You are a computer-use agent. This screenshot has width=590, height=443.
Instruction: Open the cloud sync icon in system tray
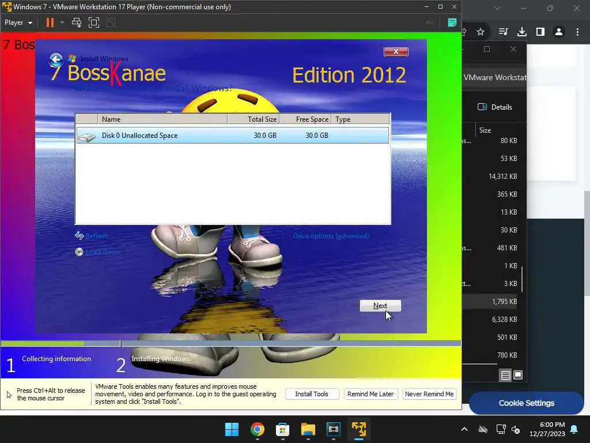pos(483,429)
